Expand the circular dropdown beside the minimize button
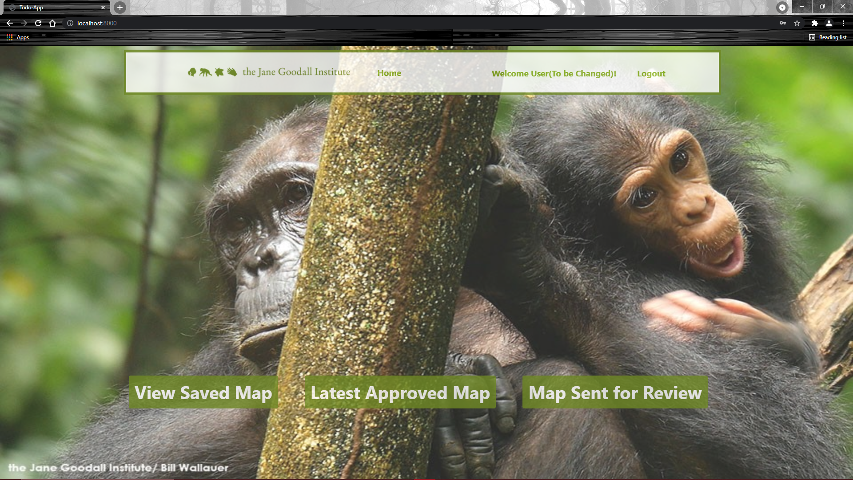The height and width of the screenshot is (480, 853). tap(782, 7)
